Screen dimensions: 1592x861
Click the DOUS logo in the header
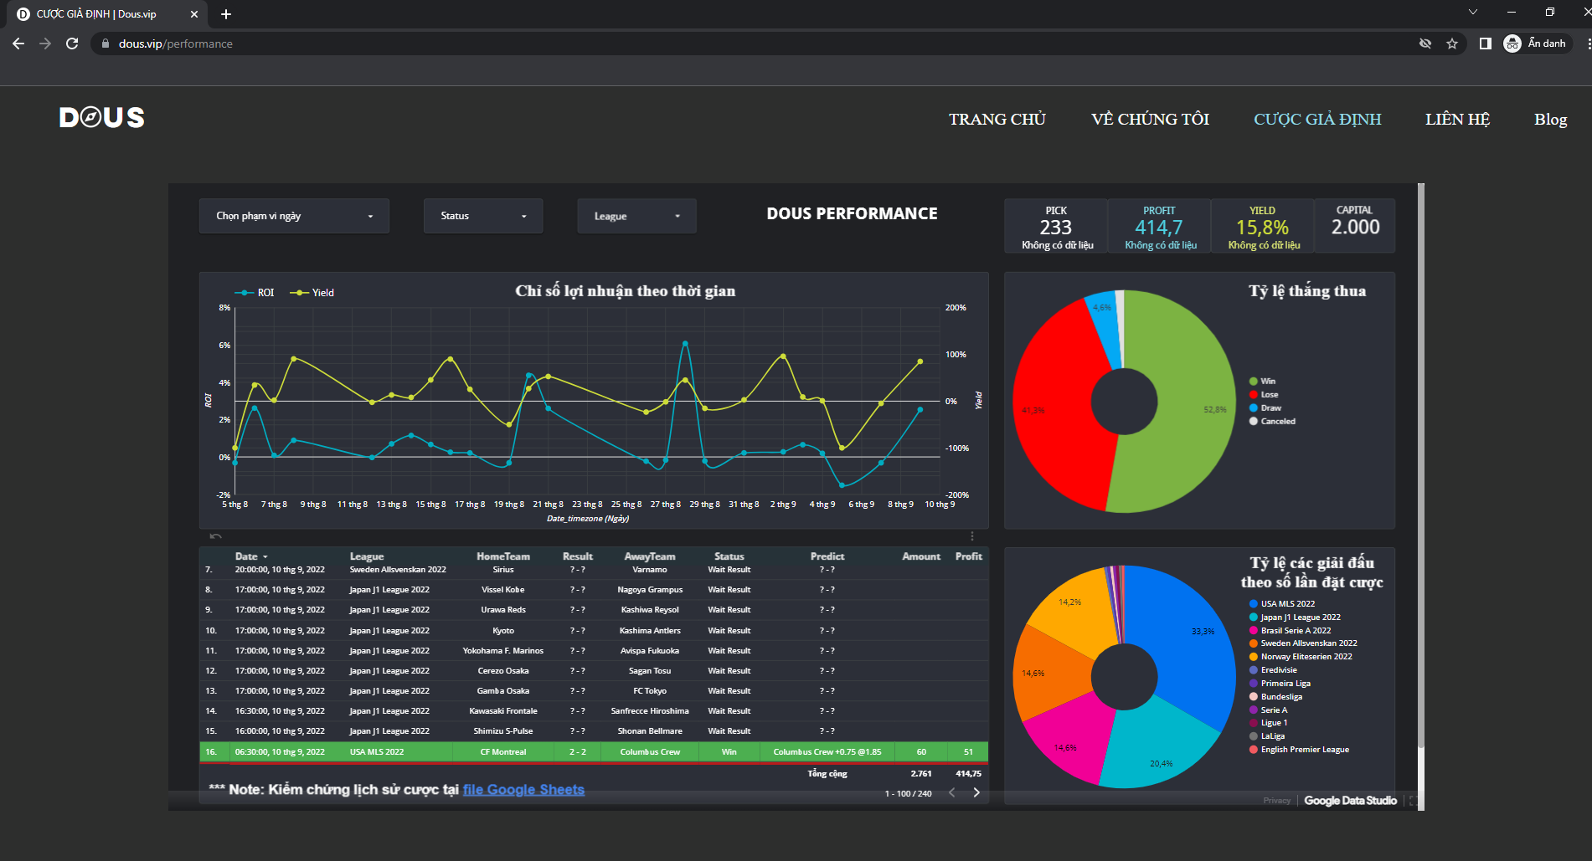[101, 118]
